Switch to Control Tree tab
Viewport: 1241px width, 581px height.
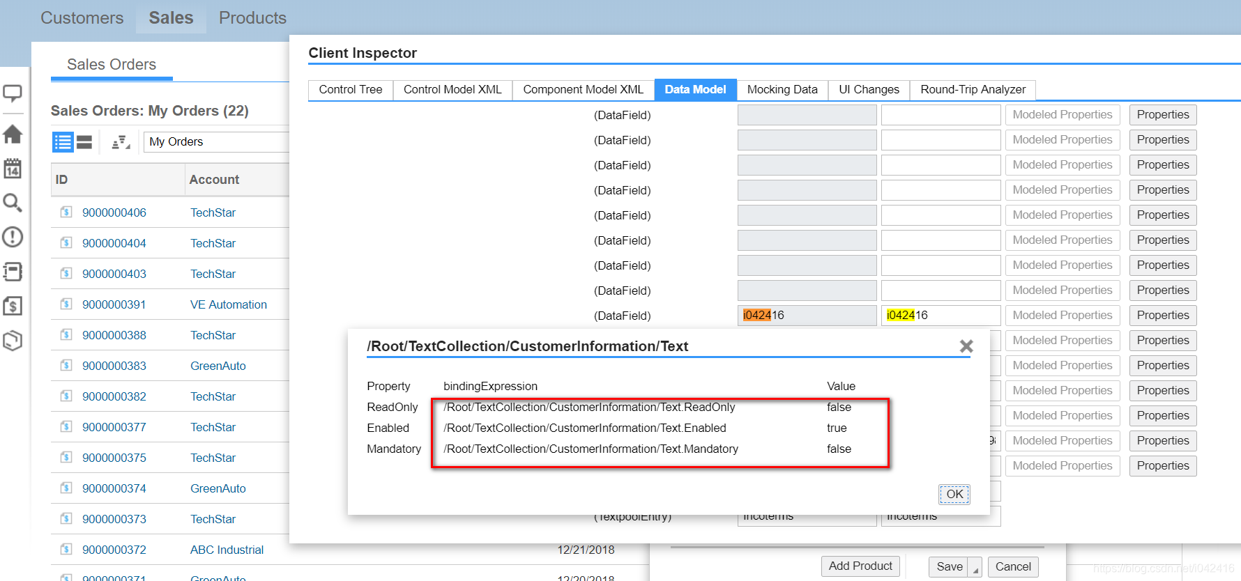pos(351,90)
